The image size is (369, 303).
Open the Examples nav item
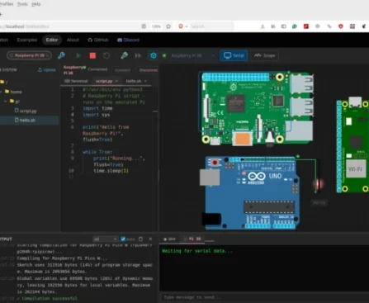pos(27,40)
